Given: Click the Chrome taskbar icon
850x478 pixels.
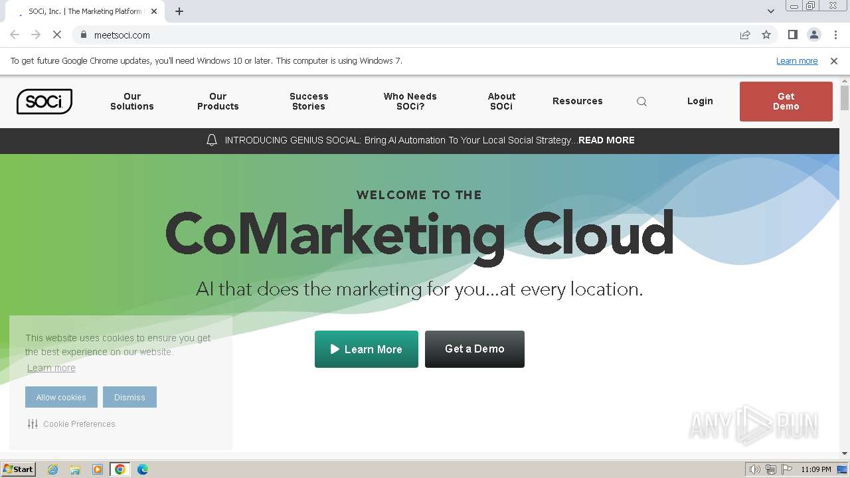Looking at the screenshot, I should [x=120, y=469].
